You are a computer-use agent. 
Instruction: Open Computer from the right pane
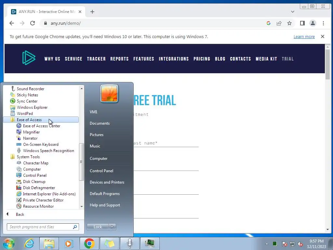pos(98,159)
